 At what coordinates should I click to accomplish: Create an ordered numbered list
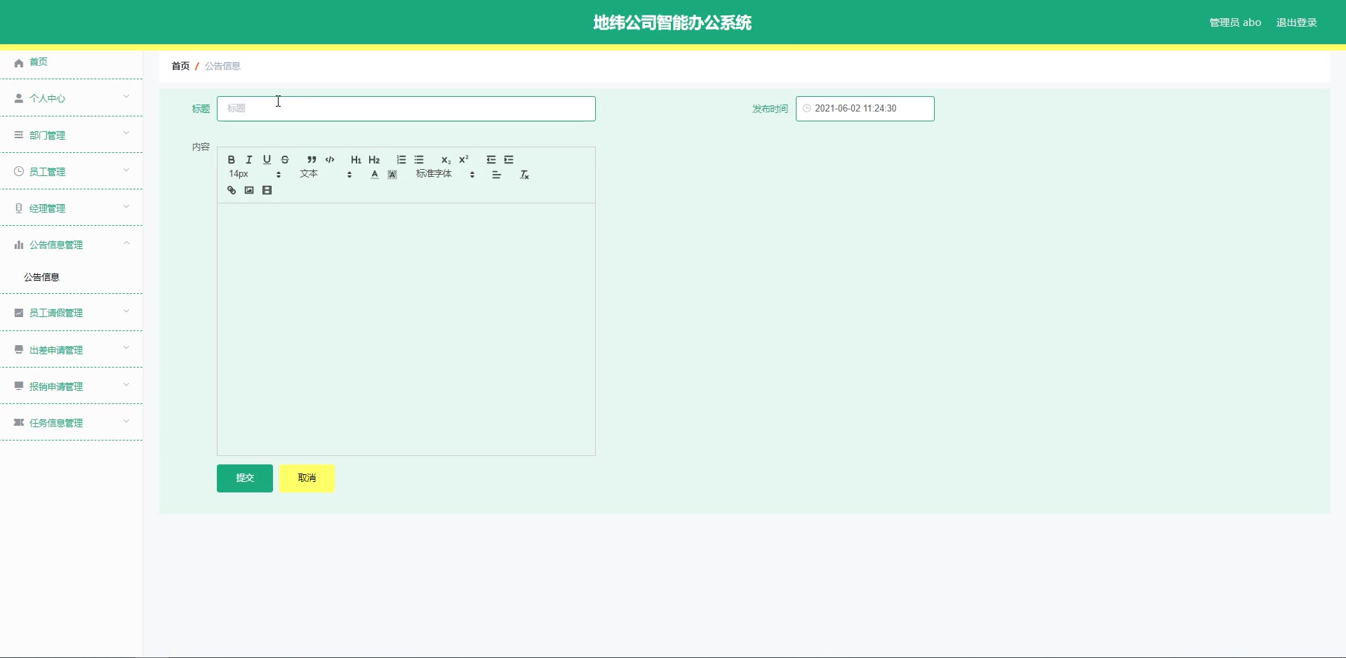pyautogui.click(x=401, y=160)
